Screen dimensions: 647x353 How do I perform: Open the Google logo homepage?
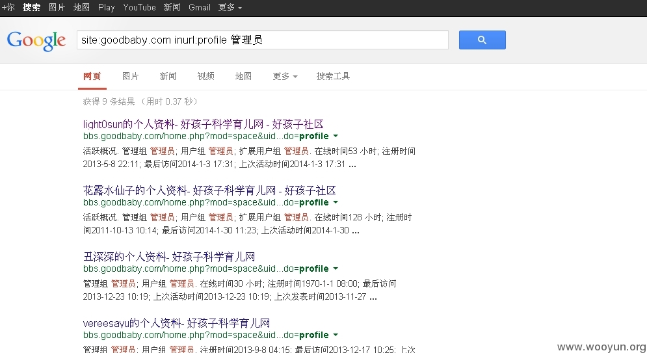click(36, 40)
